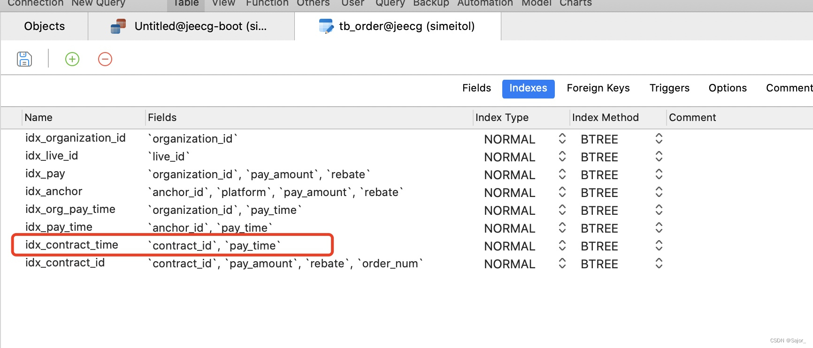Screen dimensions: 813x348
Task: Open Index Type dropdown for idx_contract_id
Action: pyautogui.click(x=562, y=264)
